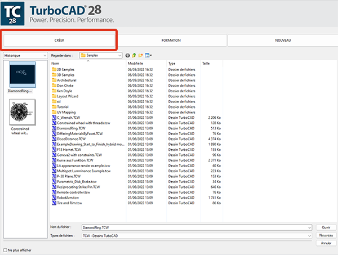Select the Constrained wheel thumbnail
This screenshot has width=338, height=255.
point(22,112)
